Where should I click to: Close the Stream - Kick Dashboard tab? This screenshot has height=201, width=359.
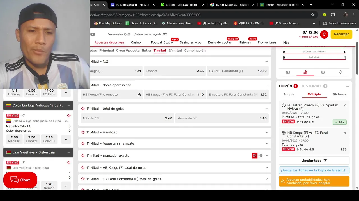point(203,5)
